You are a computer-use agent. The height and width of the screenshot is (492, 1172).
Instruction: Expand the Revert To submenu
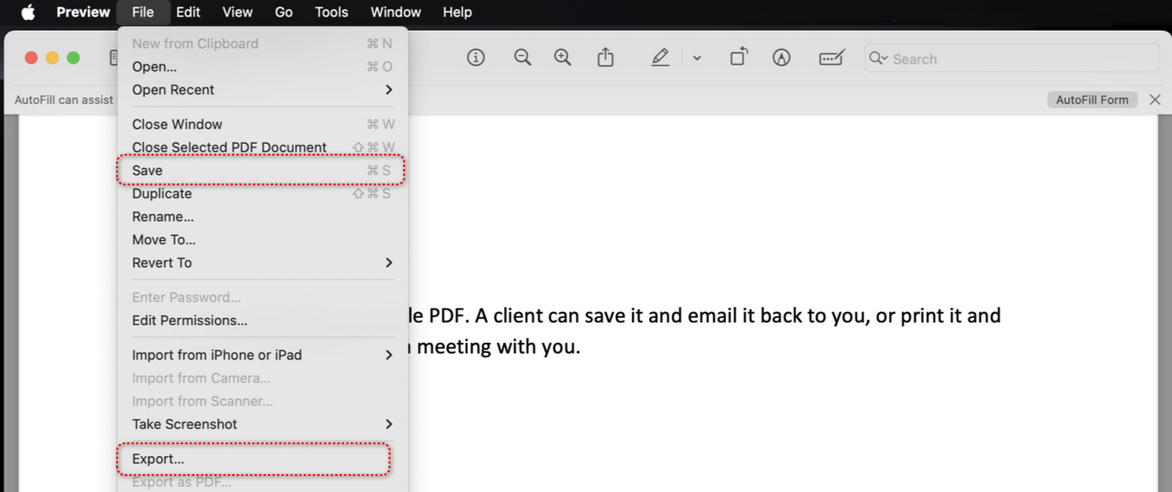[x=164, y=262]
